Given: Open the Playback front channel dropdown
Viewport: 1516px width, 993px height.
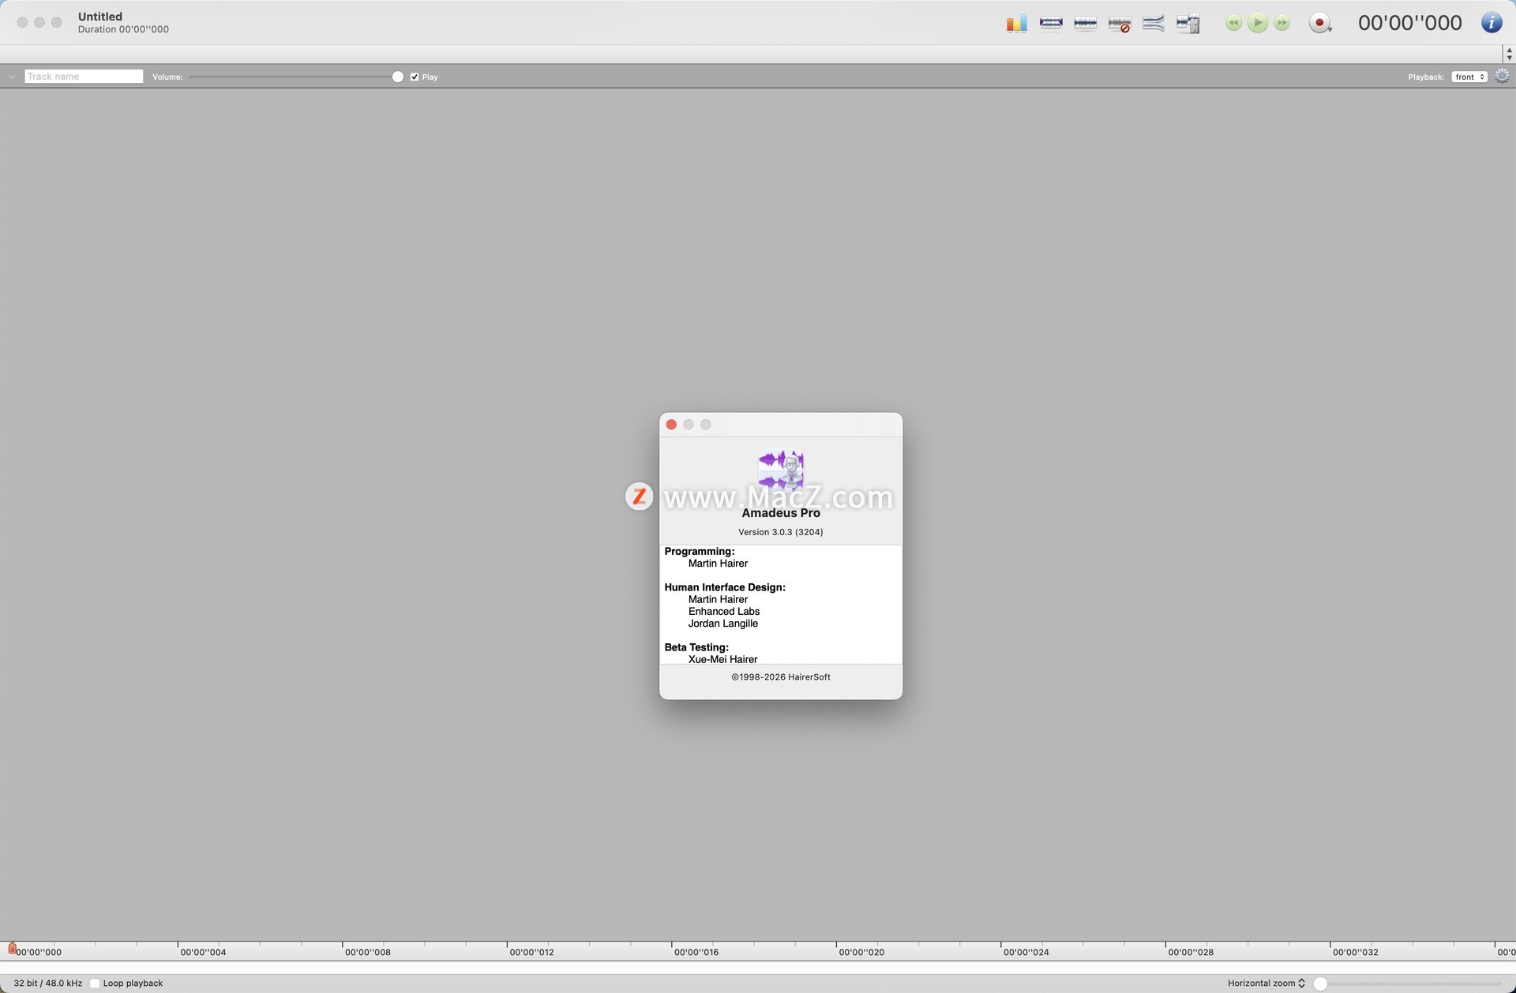Looking at the screenshot, I should coord(1469,77).
